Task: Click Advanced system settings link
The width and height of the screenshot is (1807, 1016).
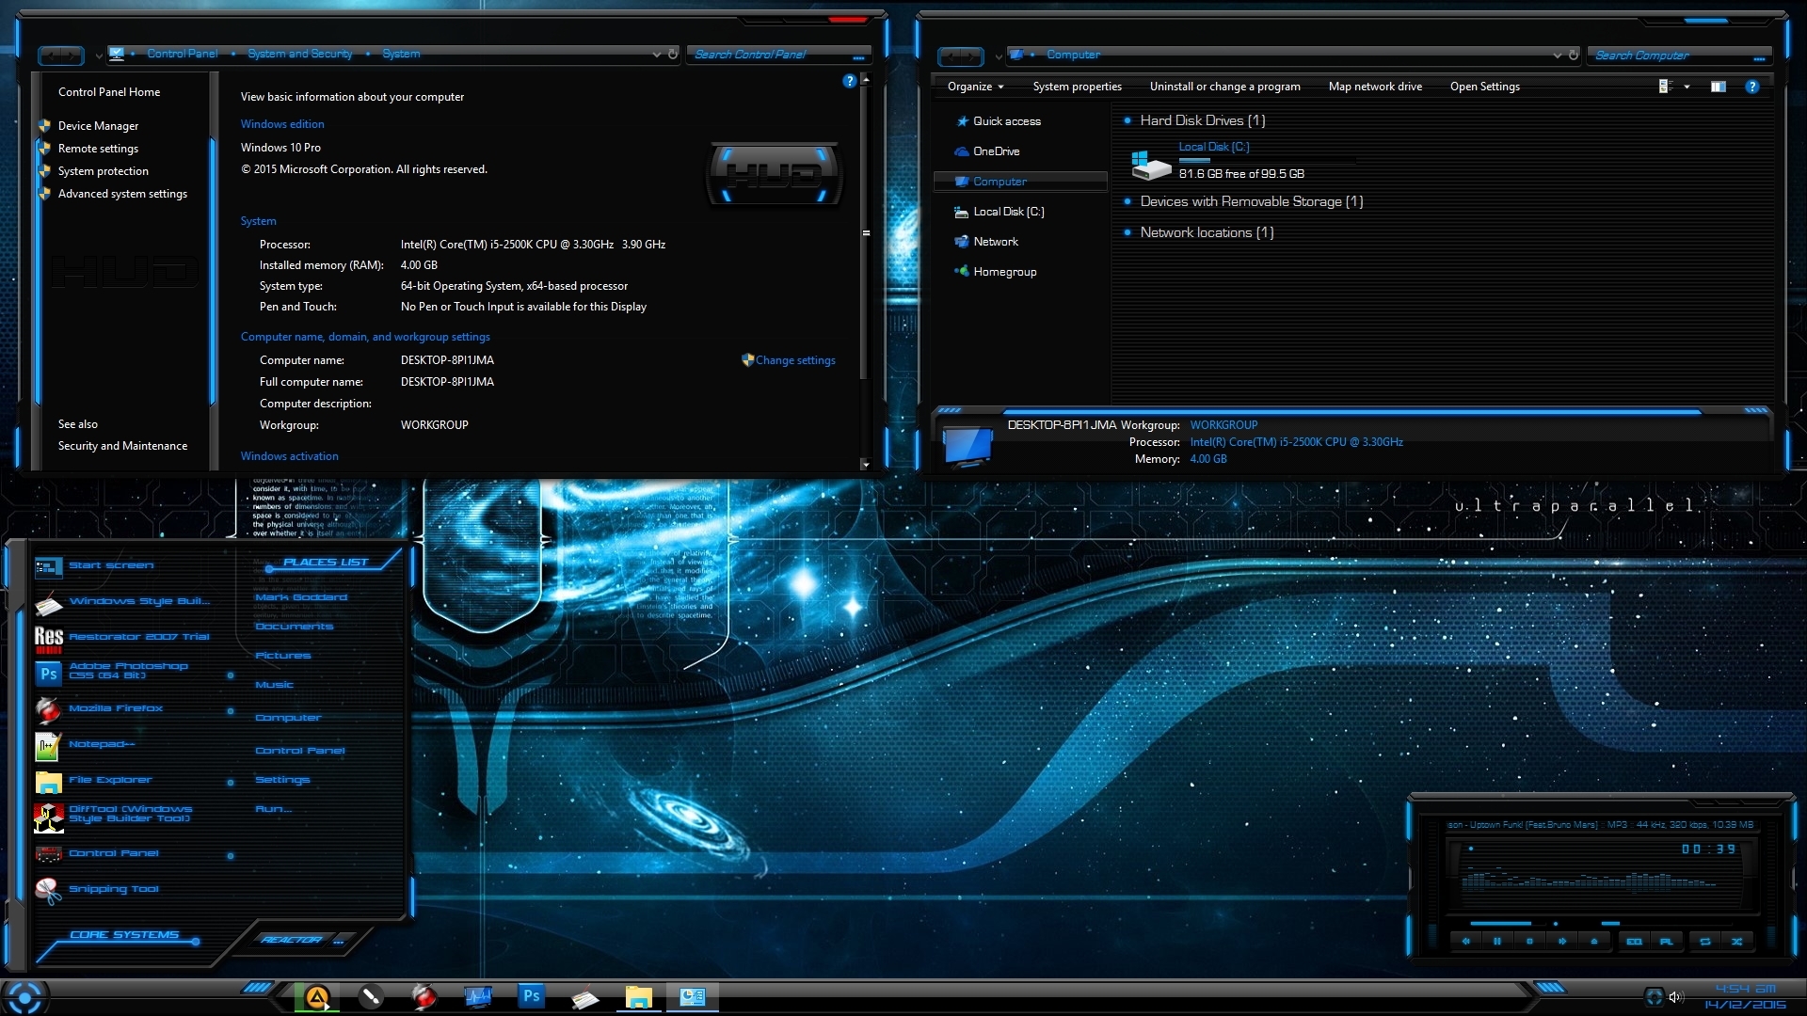Action: (123, 194)
